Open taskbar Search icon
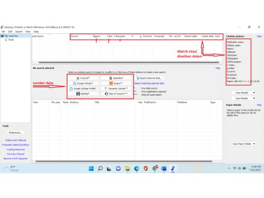Screen dimensions: 264x198 coord(100,169)
